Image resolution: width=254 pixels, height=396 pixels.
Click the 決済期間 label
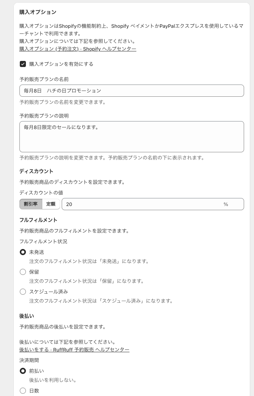[x=29, y=360]
